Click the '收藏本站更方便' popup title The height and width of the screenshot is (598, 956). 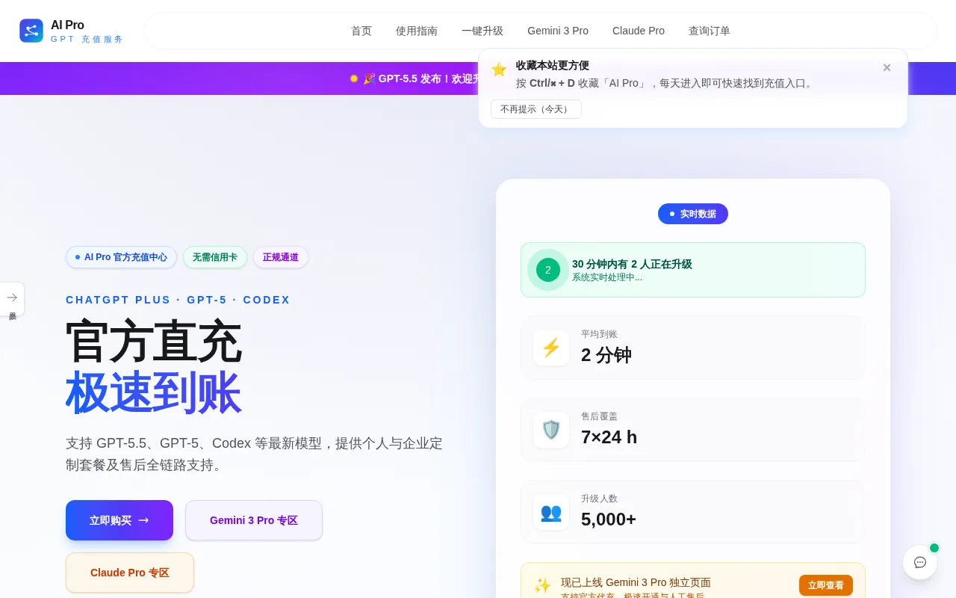(x=553, y=66)
